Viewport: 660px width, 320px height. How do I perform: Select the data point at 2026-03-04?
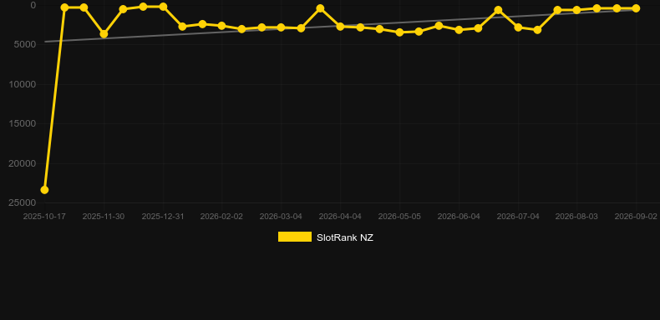(281, 27)
